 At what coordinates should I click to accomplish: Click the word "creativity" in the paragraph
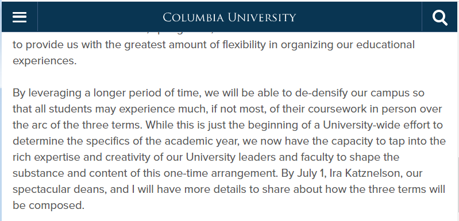tap(127, 157)
